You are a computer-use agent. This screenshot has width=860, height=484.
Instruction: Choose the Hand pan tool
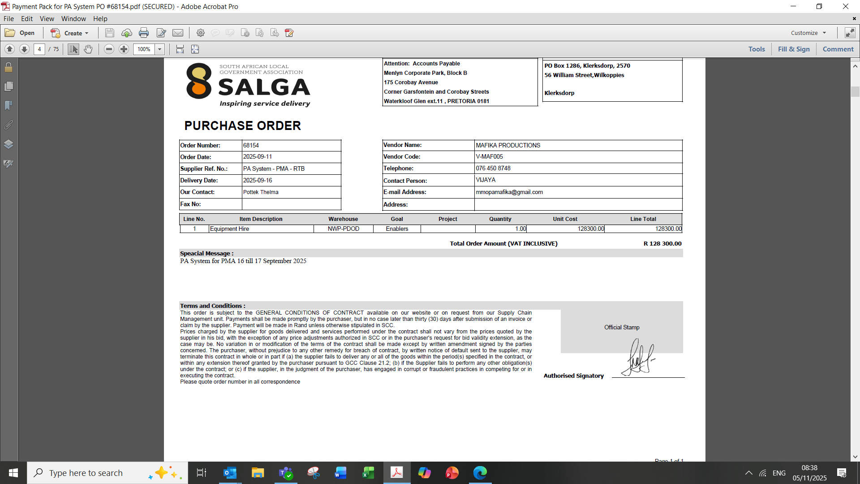(x=88, y=49)
